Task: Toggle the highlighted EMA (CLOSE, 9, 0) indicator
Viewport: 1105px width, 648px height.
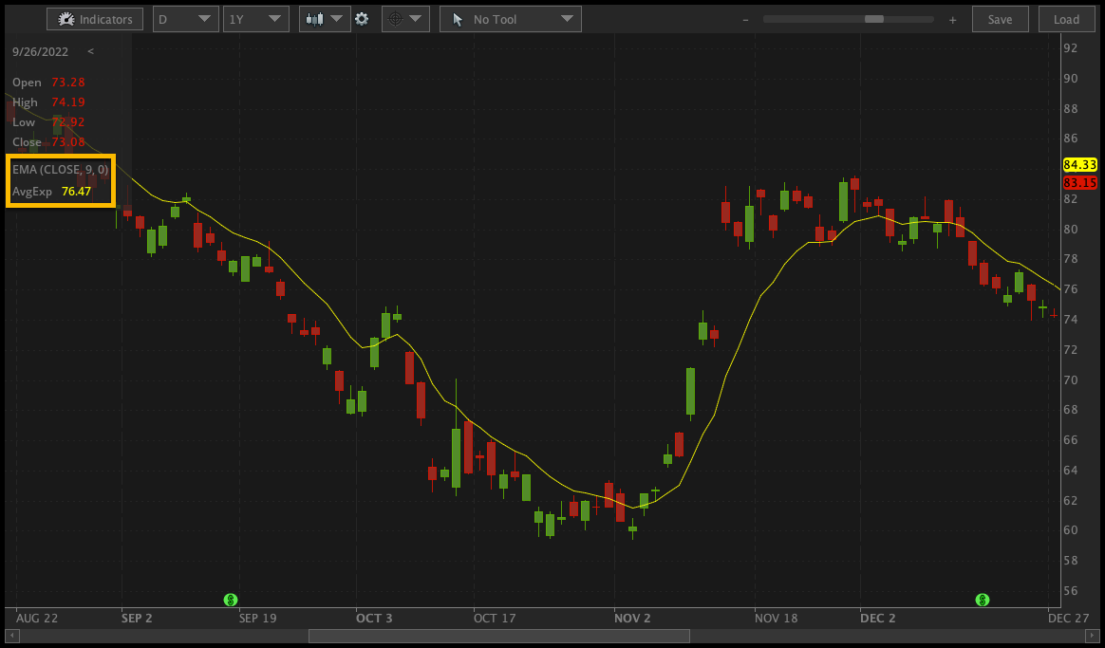Action: tap(60, 180)
